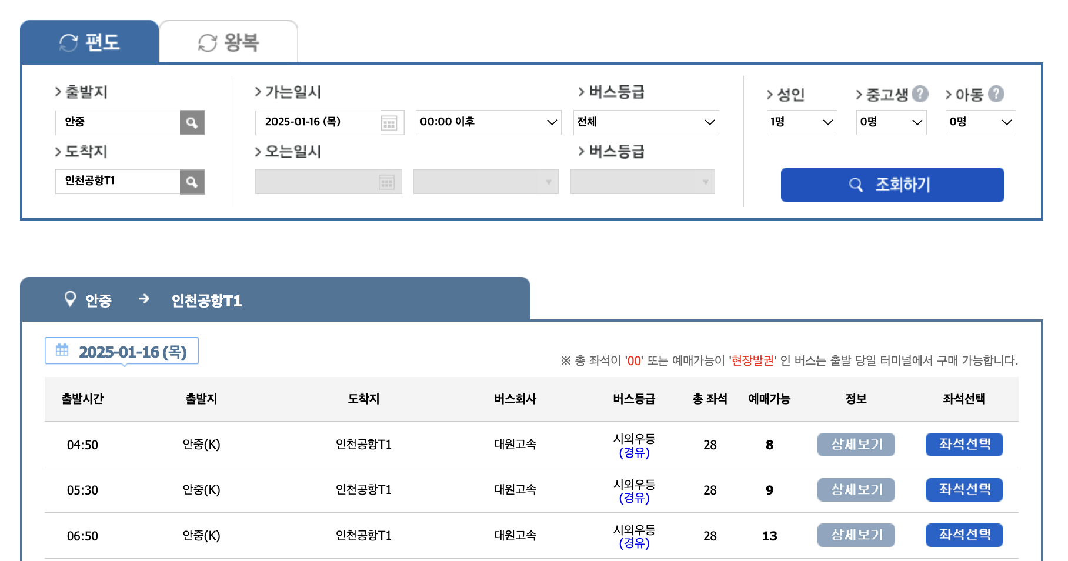Click the circular arrows icon on 왕복 tab
Viewport: 1068px width, 561px height.
click(x=206, y=41)
